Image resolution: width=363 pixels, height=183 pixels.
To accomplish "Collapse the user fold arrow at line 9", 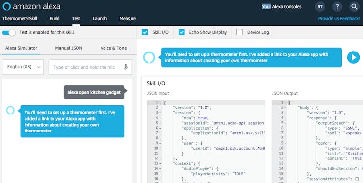I will click(160, 143).
